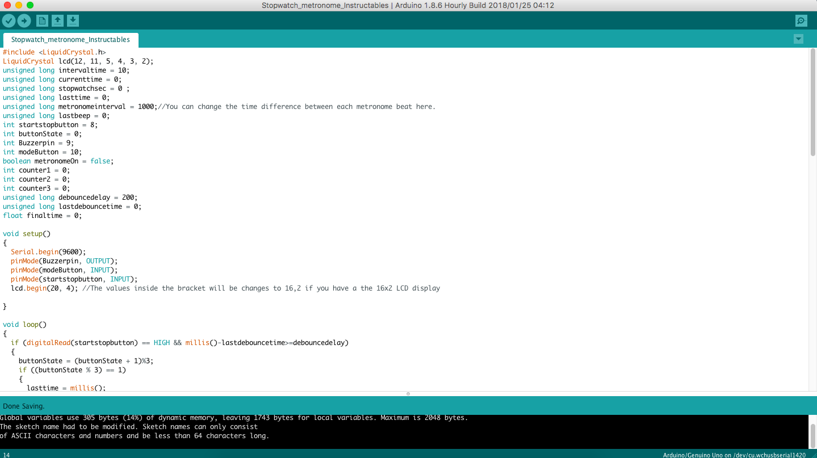The height and width of the screenshot is (458, 817).
Task: Click the "int counter3 = 0;" line
Action: tap(36, 188)
